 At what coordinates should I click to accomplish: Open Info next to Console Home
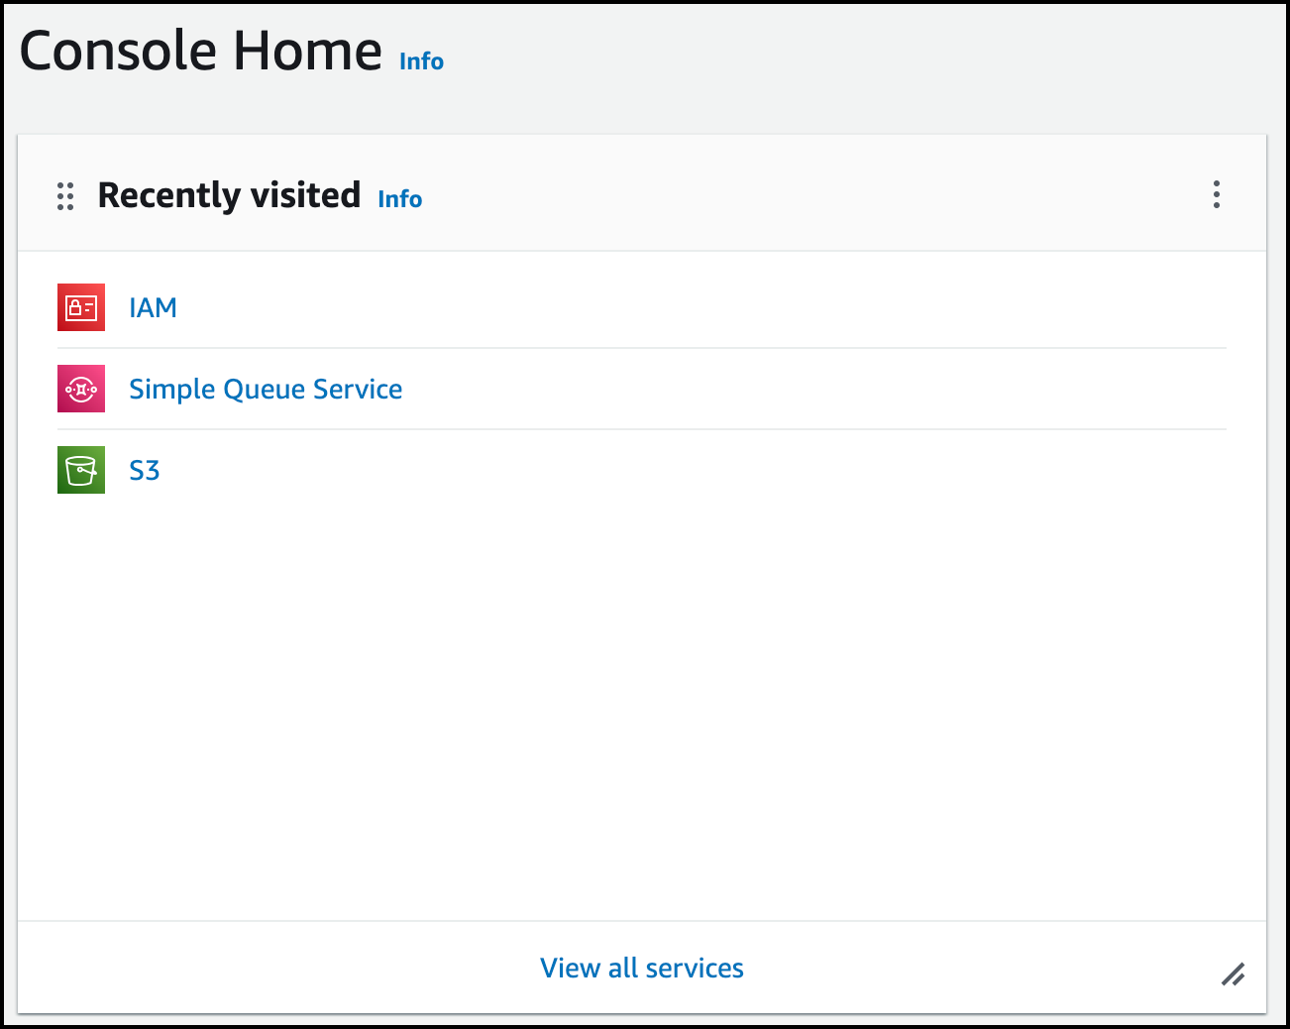click(x=421, y=61)
